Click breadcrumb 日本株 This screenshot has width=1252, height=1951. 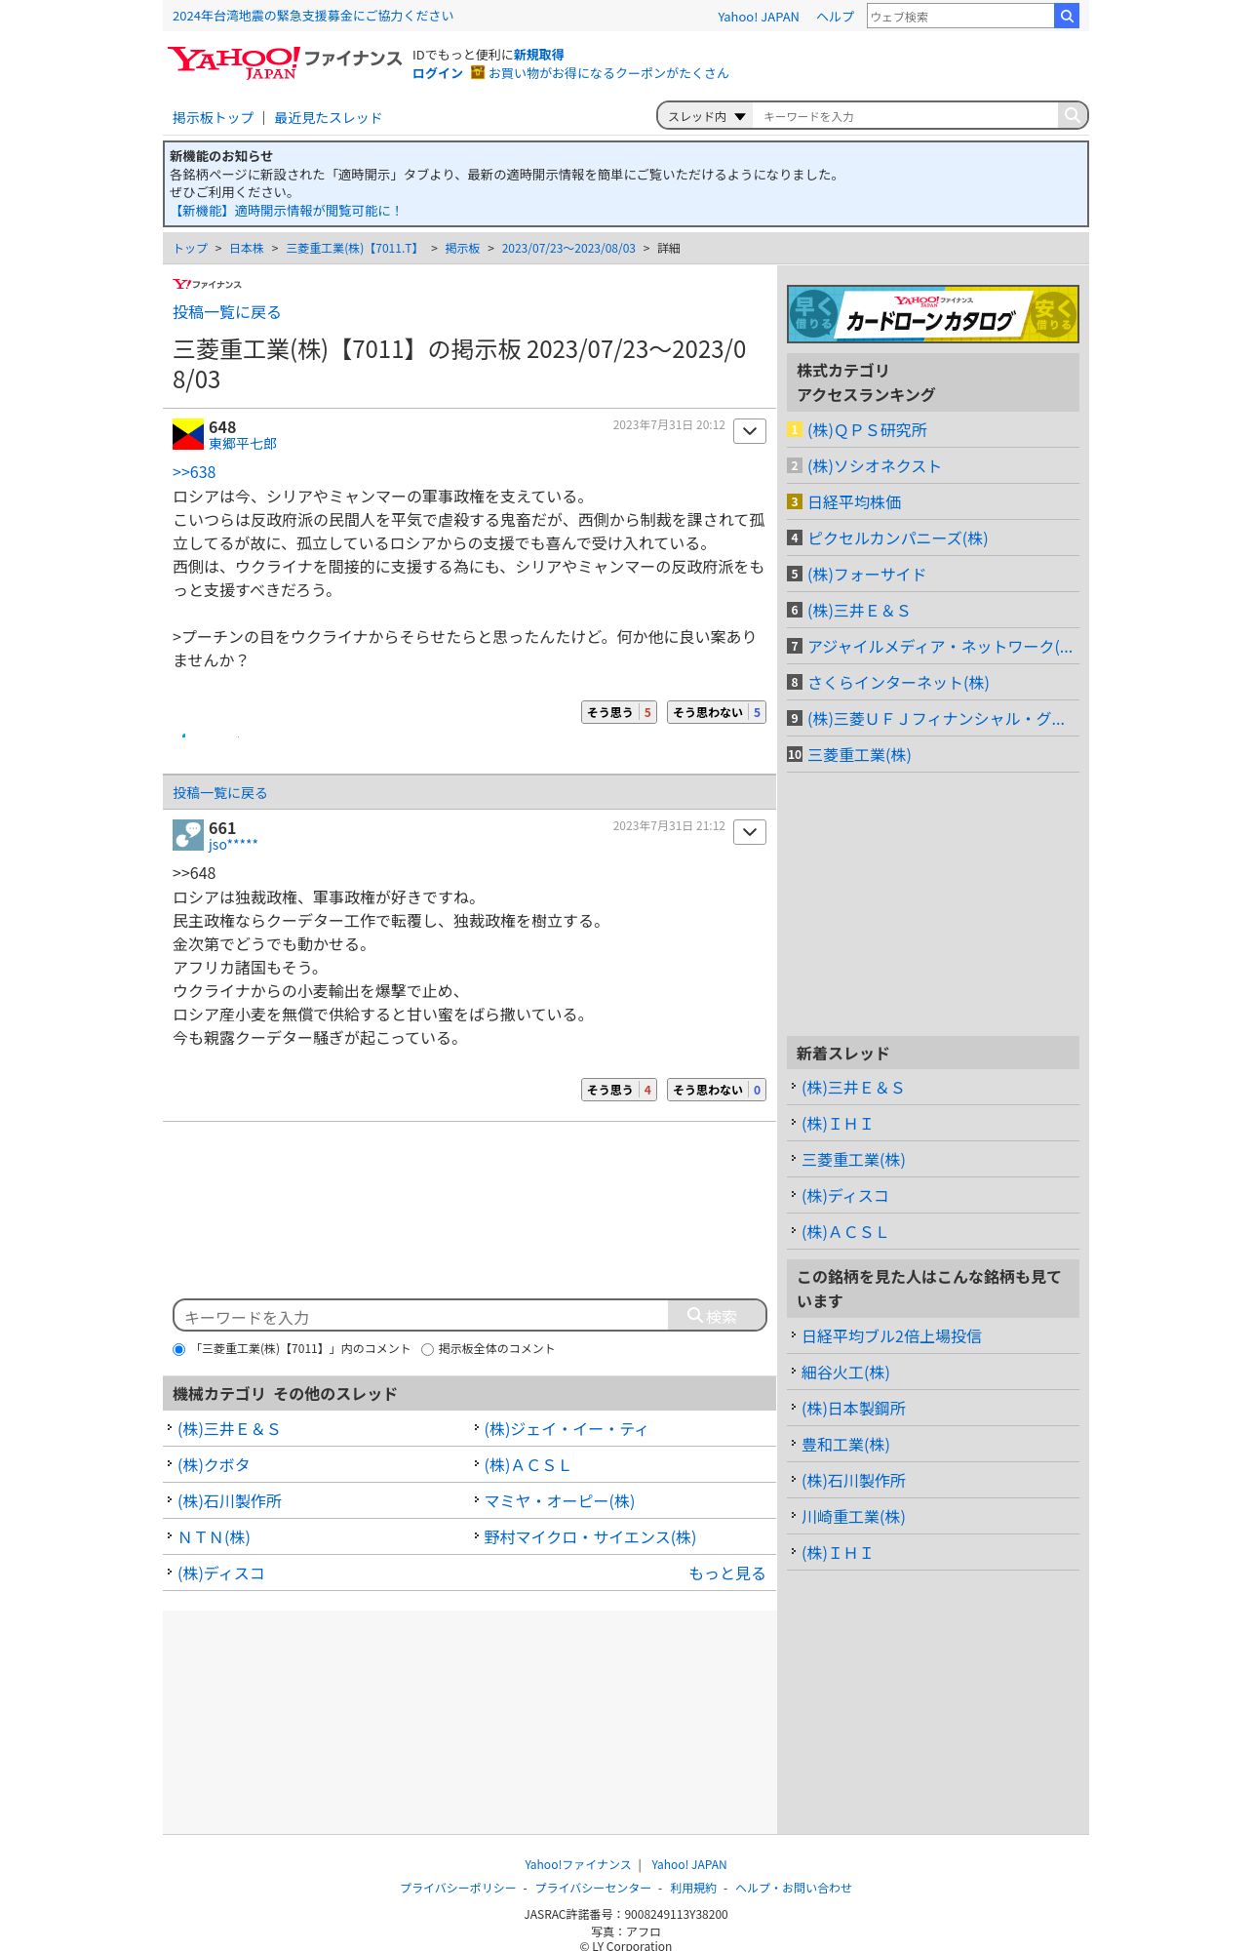coord(247,249)
